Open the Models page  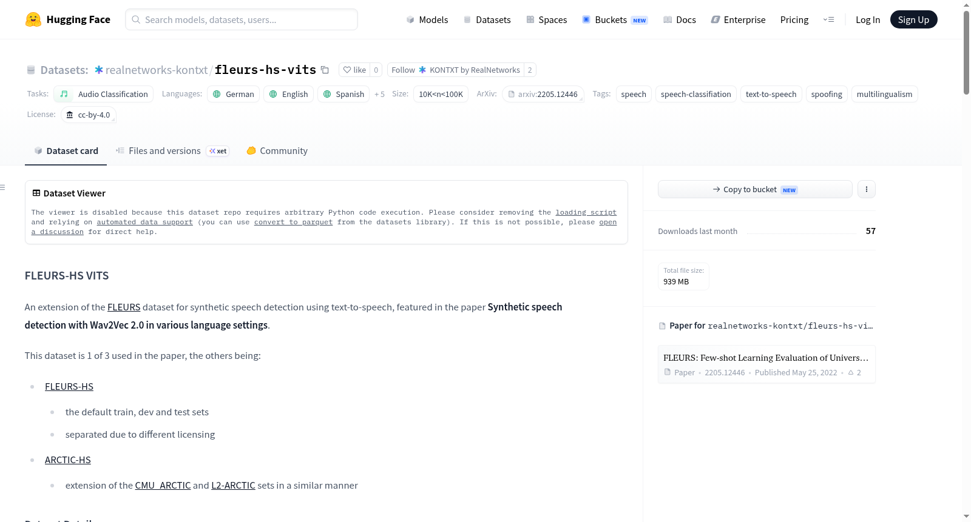[x=427, y=19]
